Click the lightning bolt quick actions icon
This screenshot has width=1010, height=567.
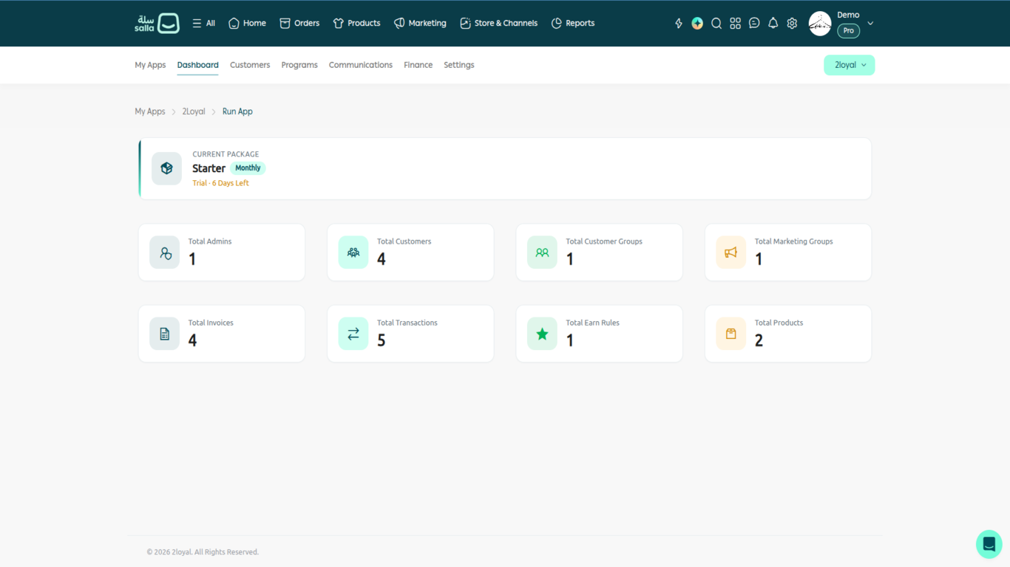coord(679,24)
